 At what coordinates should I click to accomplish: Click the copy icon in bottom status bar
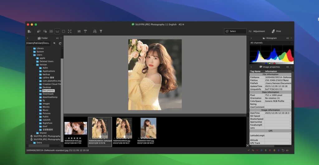pos(253,150)
